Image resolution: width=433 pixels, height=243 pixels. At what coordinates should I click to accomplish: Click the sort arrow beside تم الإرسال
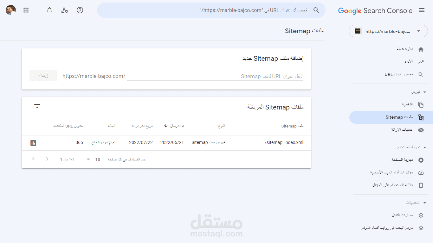tap(166, 126)
